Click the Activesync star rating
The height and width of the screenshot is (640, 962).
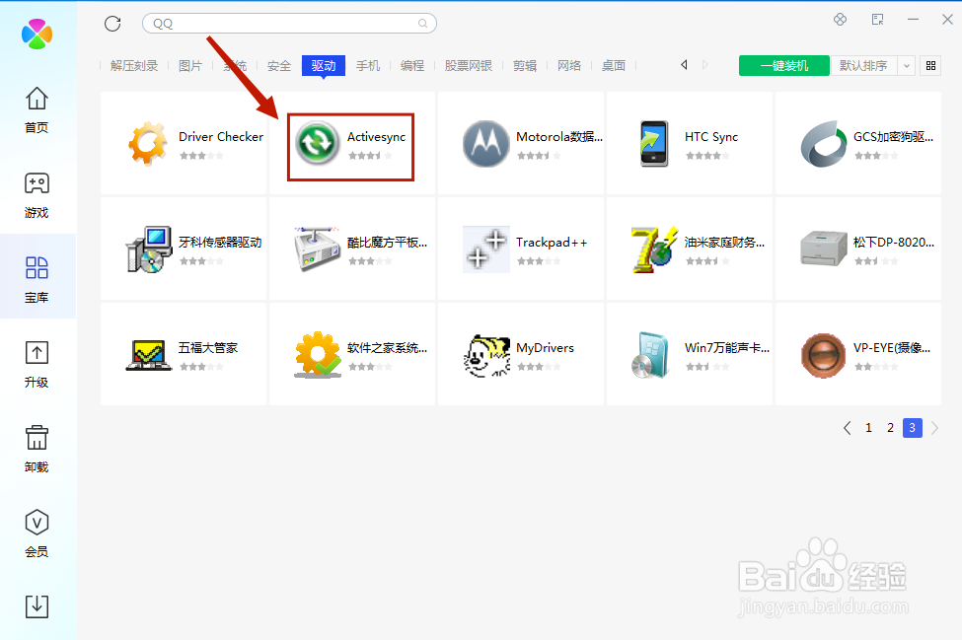[x=370, y=156]
